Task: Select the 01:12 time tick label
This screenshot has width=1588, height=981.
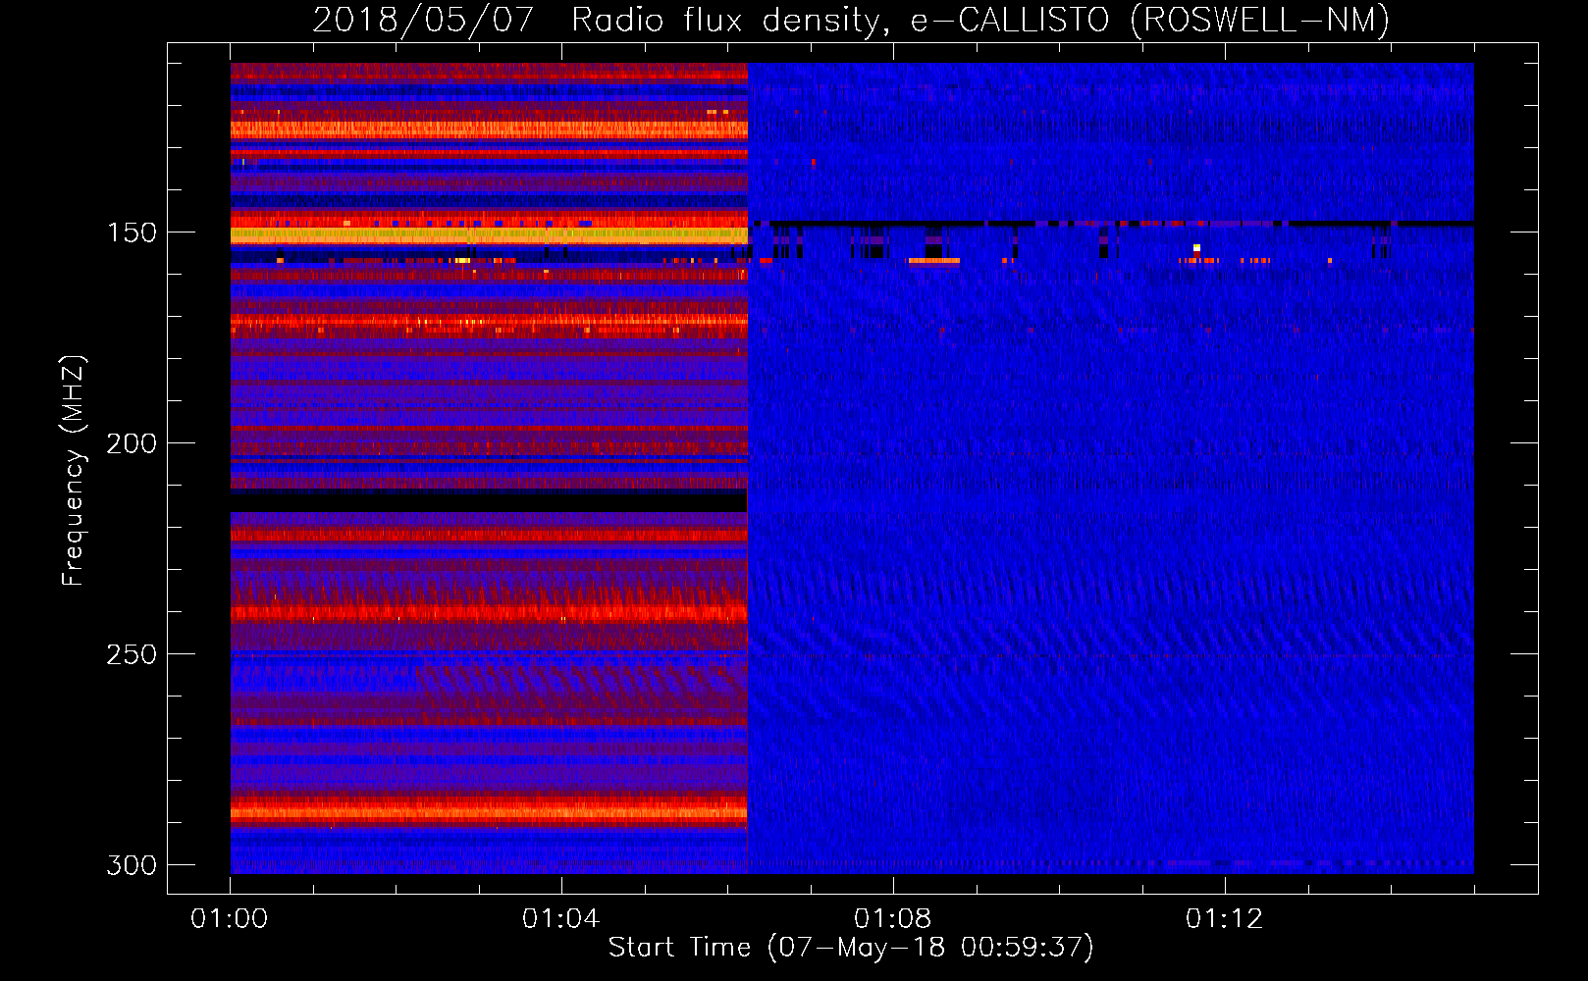Action: [x=1224, y=918]
